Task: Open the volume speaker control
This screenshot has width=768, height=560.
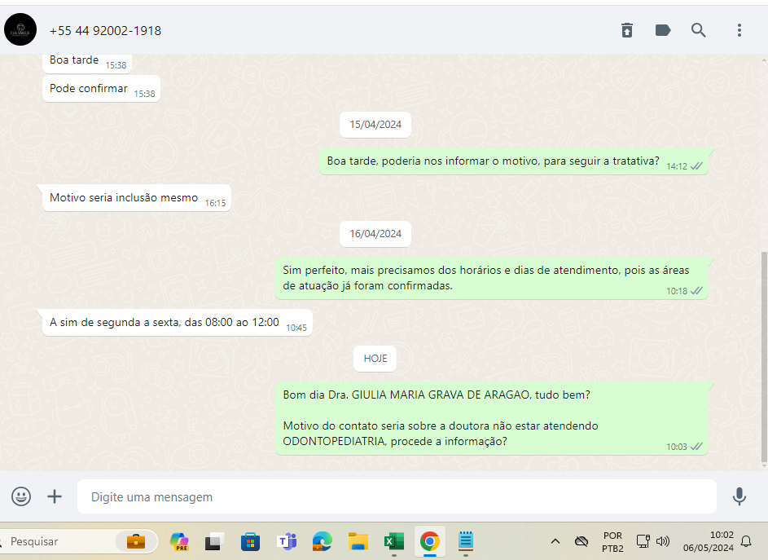Action: 663,541
